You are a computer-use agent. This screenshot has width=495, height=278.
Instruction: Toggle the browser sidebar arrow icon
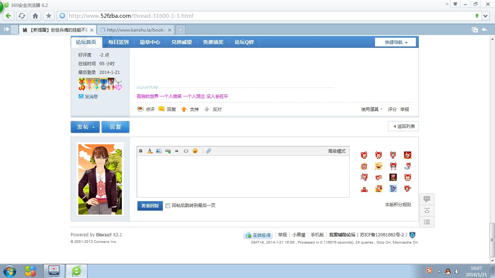[7, 29]
